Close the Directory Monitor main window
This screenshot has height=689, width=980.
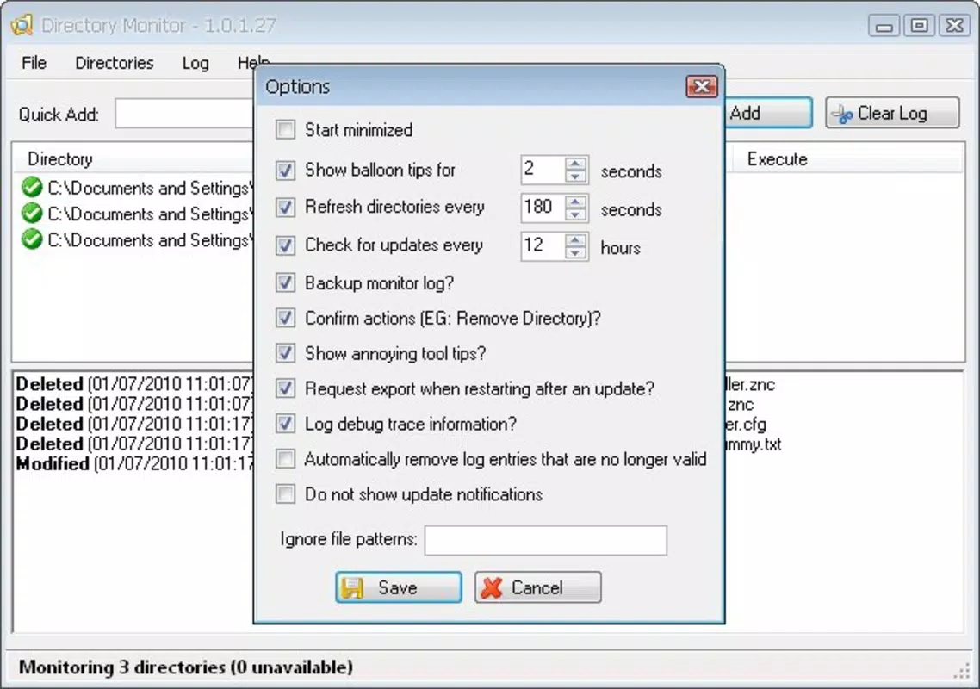[954, 26]
